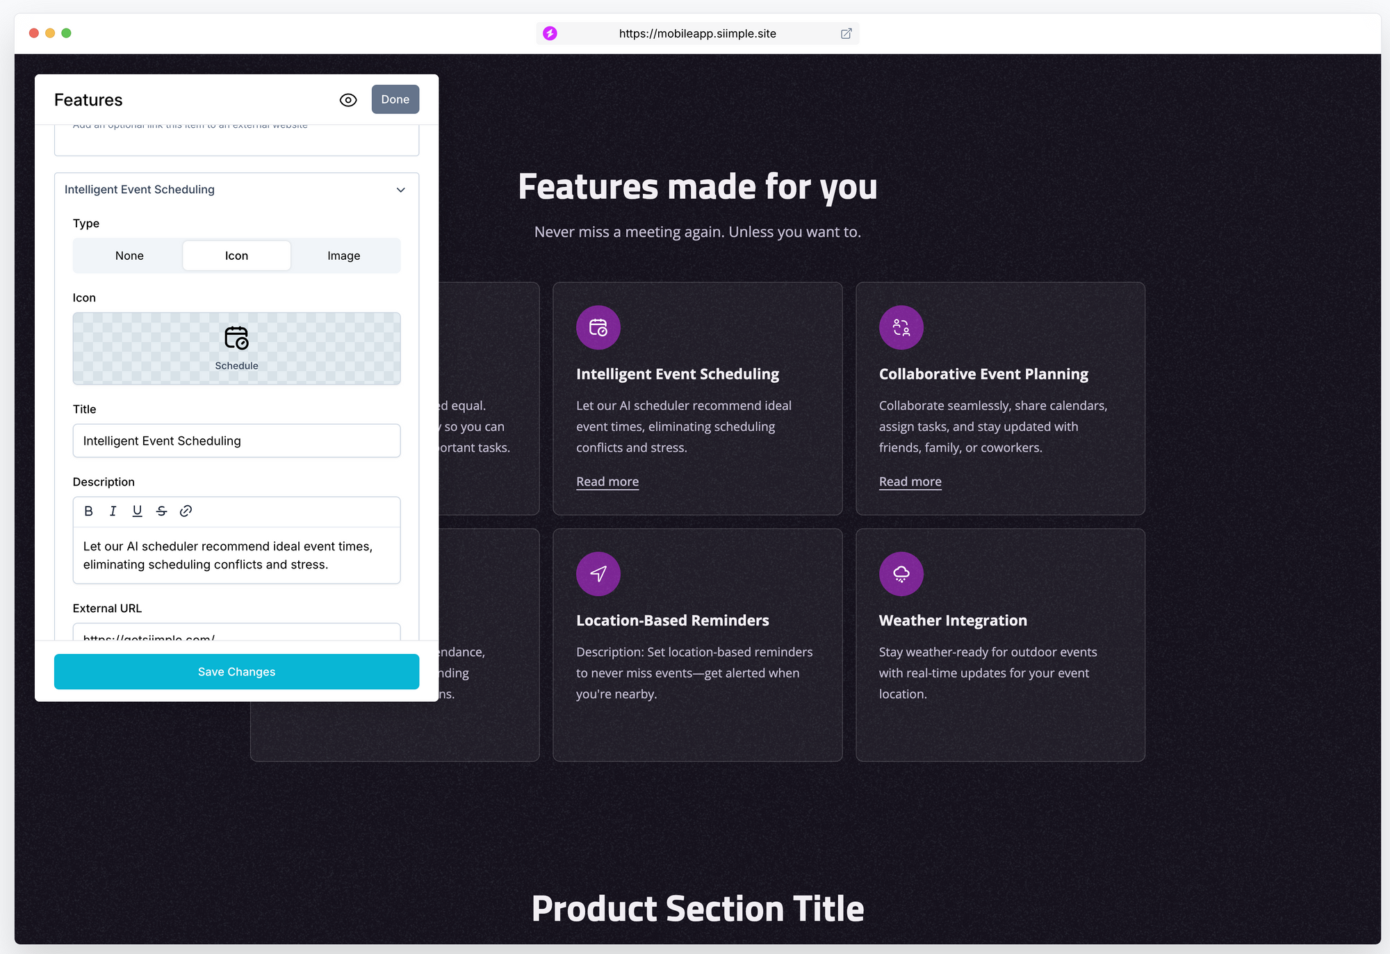Select the None type option

coord(128,256)
